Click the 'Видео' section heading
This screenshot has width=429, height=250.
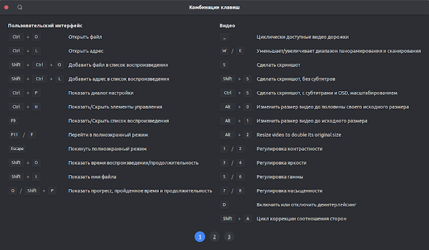pos(227,25)
